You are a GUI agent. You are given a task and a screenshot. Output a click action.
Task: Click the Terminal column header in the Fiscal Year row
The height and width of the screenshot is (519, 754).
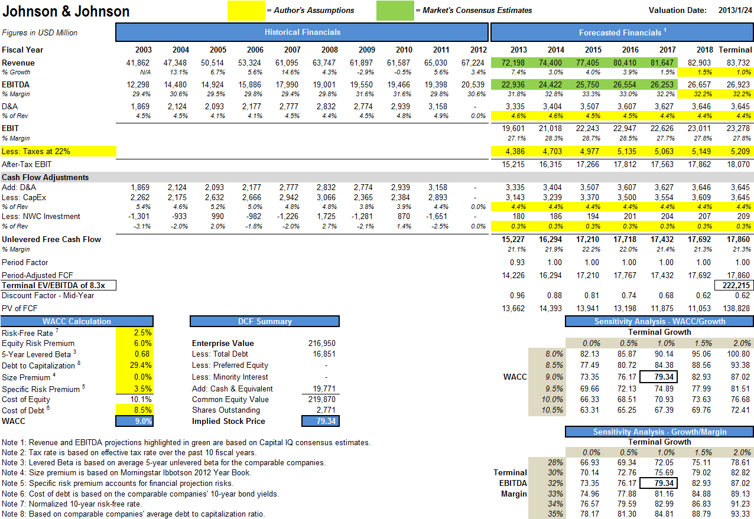(735, 50)
